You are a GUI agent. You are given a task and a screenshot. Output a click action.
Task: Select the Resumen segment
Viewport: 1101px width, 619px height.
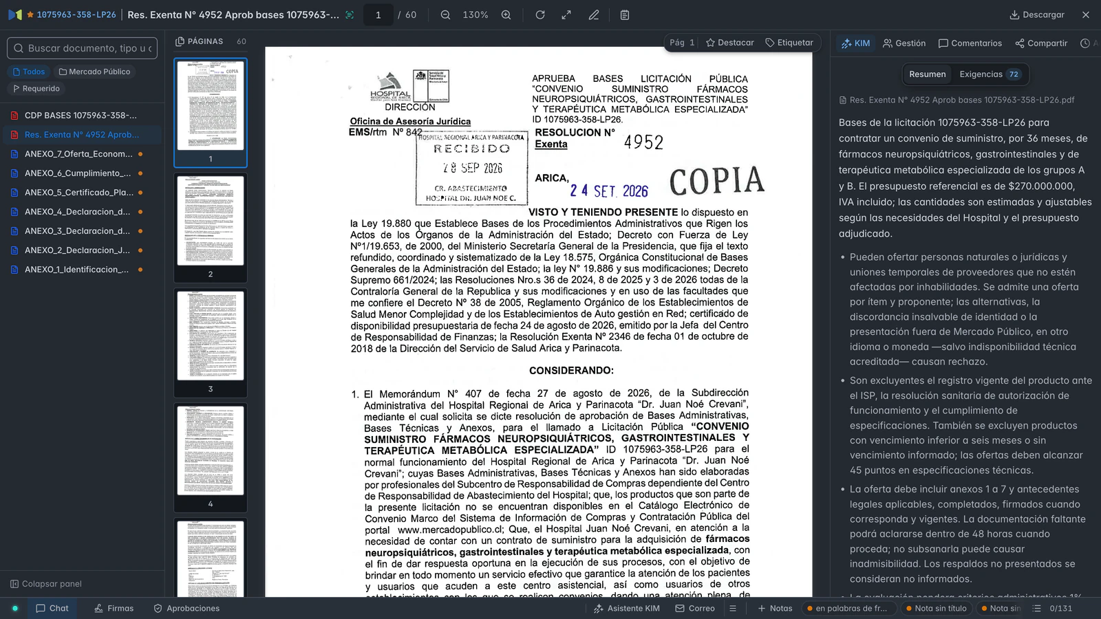click(x=928, y=74)
